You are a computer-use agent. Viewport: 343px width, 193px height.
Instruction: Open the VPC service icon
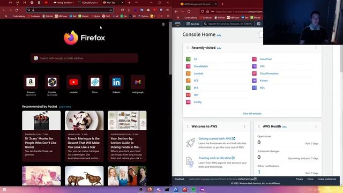(x=254, y=66)
